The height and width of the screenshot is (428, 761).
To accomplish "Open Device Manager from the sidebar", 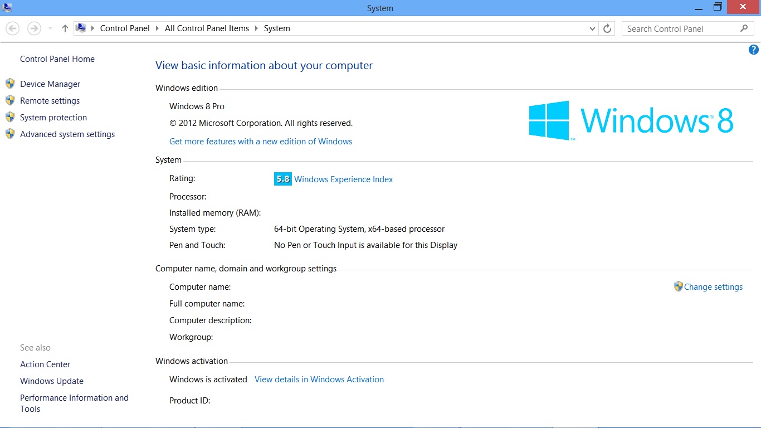I will 50,84.
